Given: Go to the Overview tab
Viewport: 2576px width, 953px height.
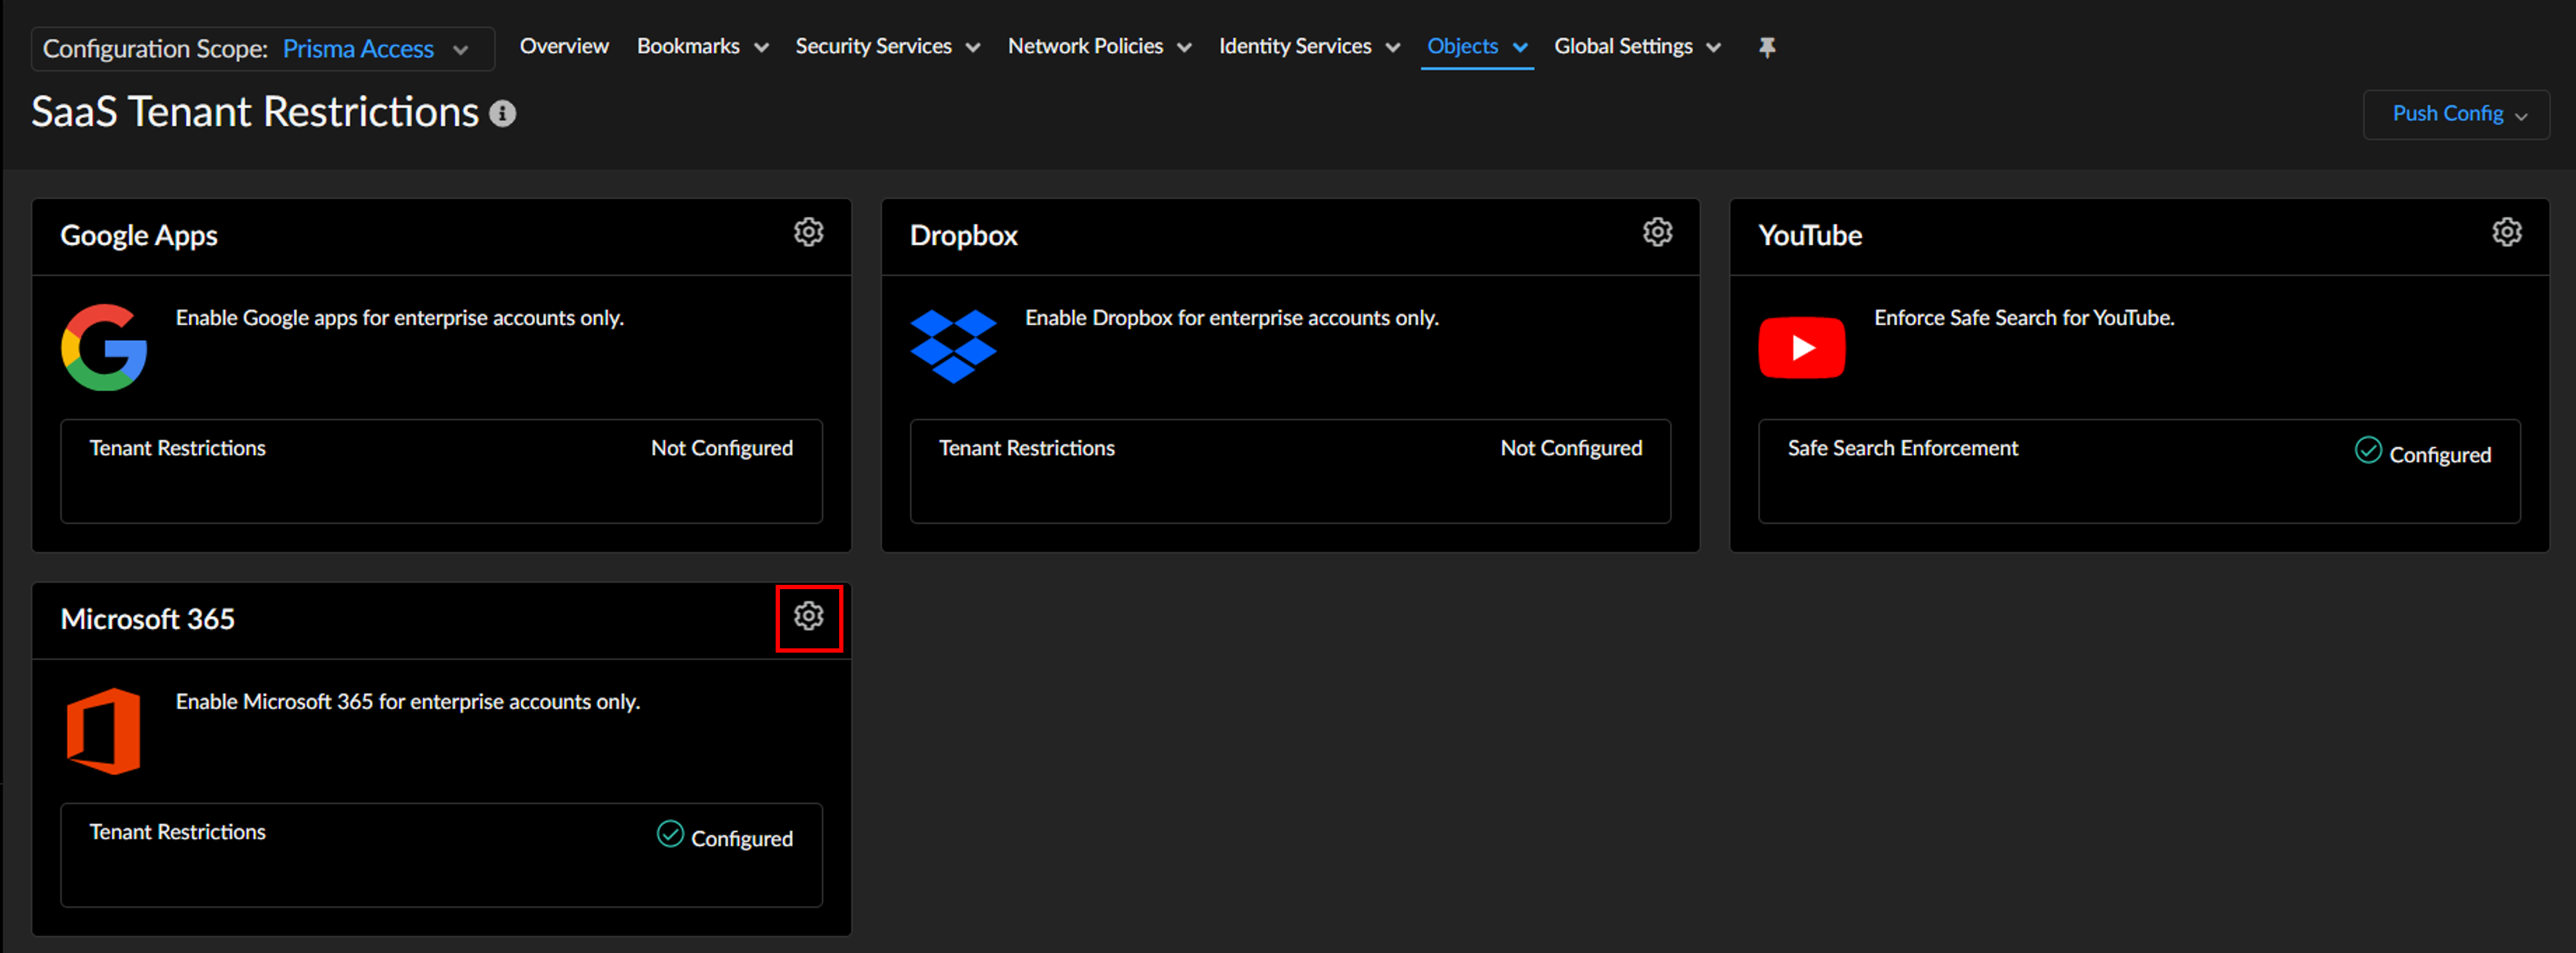Looking at the screenshot, I should (x=564, y=46).
